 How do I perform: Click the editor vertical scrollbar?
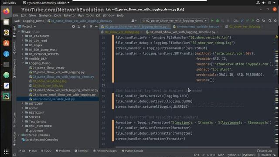click(276, 91)
